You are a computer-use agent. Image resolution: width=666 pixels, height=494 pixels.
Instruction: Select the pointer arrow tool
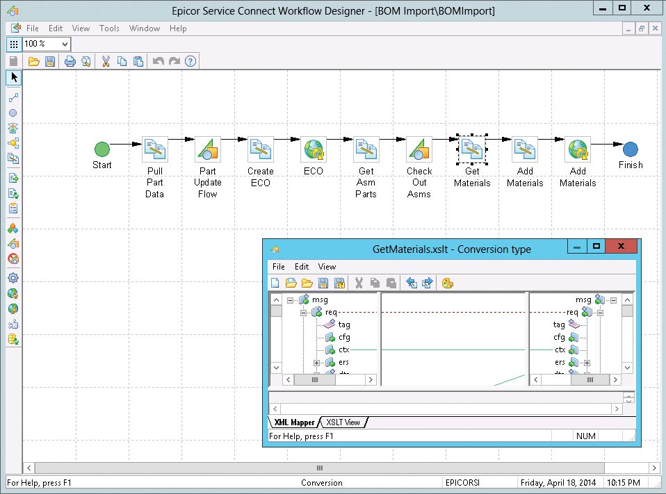(x=13, y=77)
